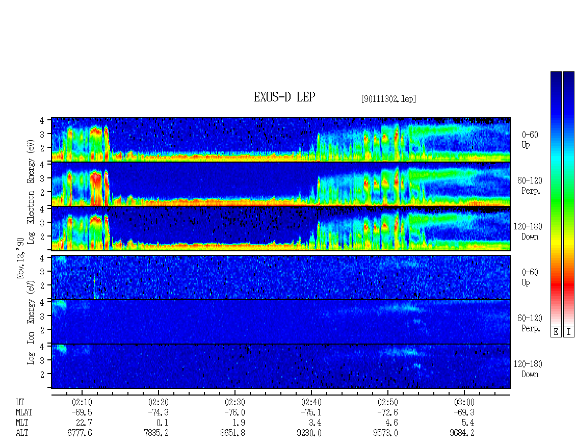Select the [90111302.lep] file name label
Image resolution: width=576 pixels, height=446 pixels.
[388, 99]
